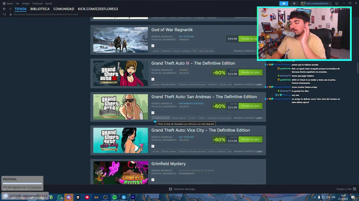Click Windows platform icon under GTA Vice City

pos(153,146)
